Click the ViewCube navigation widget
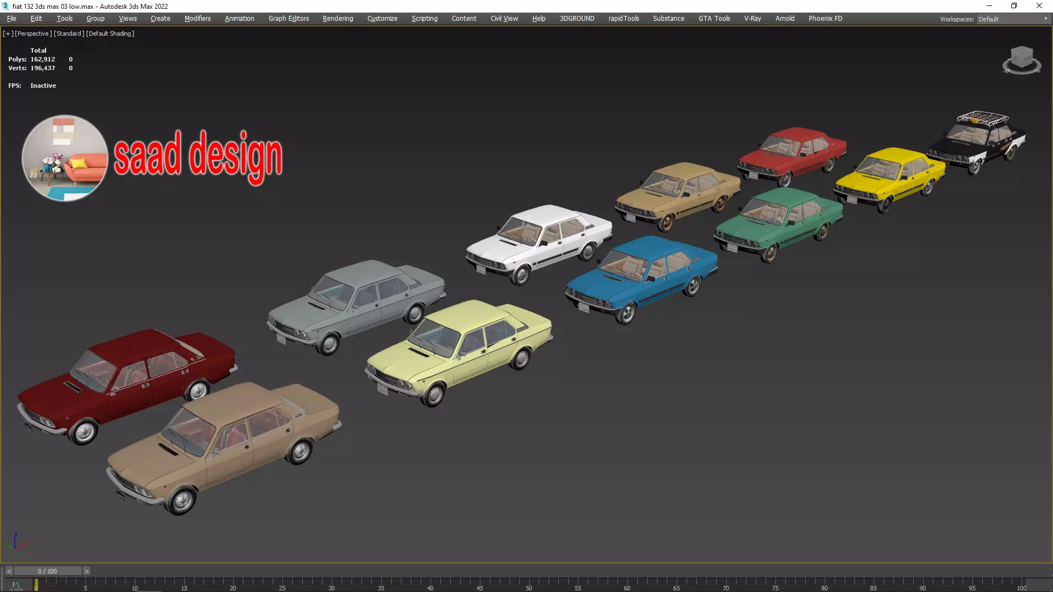Image resolution: width=1053 pixels, height=592 pixels. pyautogui.click(x=1021, y=60)
